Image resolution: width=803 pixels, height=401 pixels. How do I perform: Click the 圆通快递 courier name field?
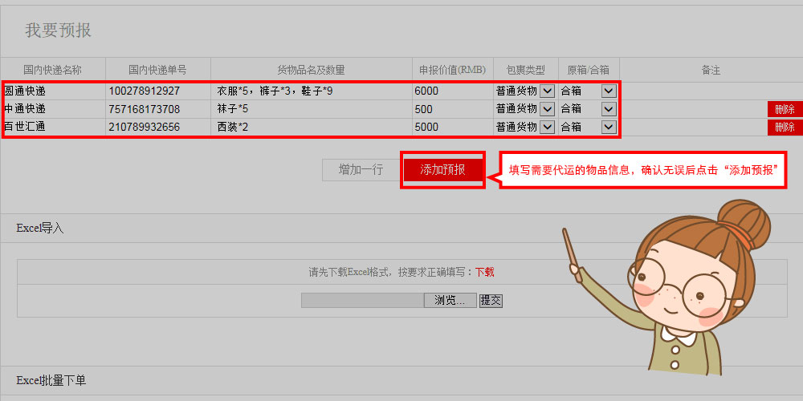[x=54, y=91]
